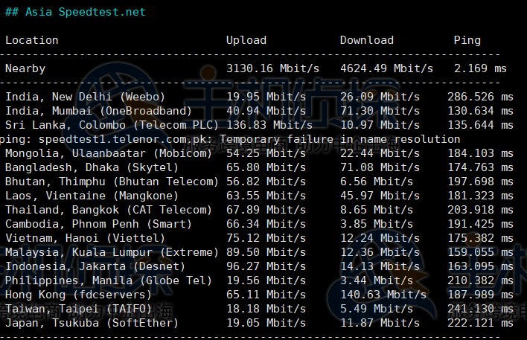Click the Nearby download value 4624.49 Mbit/s
The width and height of the screenshot is (527, 340).
[x=386, y=68]
